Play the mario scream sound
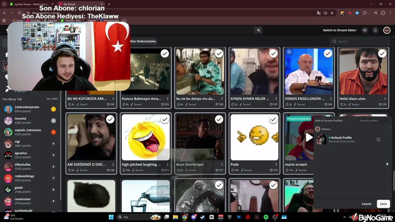This screenshot has height=222, width=395. point(309,137)
